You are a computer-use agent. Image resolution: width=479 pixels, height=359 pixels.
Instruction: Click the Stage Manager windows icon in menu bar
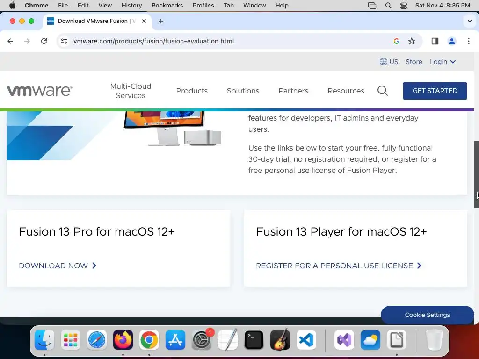[x=372, y=5]
